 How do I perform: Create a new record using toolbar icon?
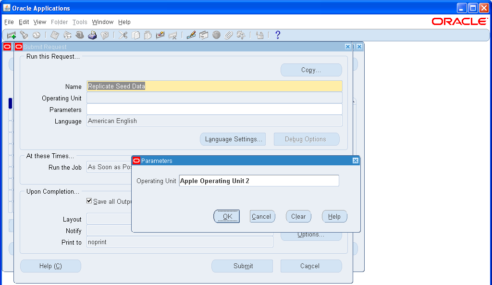[x=11, y=35]
